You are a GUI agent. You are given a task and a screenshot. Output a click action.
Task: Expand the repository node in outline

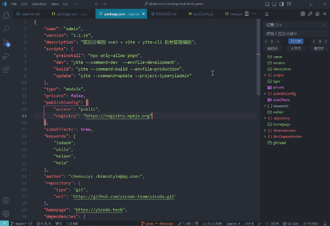[265, 118]
